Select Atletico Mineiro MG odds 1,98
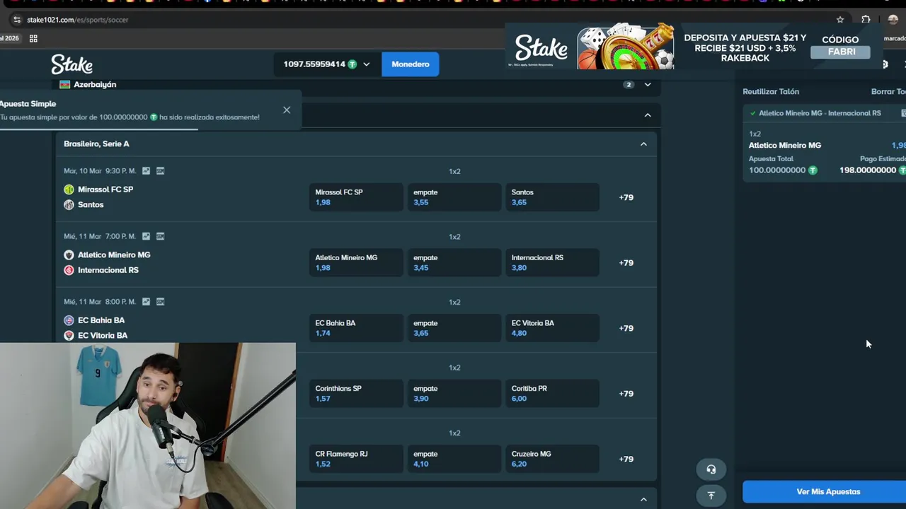Image resolution: width=906 pixels, height=509 pixels. [x=356, y=263]
